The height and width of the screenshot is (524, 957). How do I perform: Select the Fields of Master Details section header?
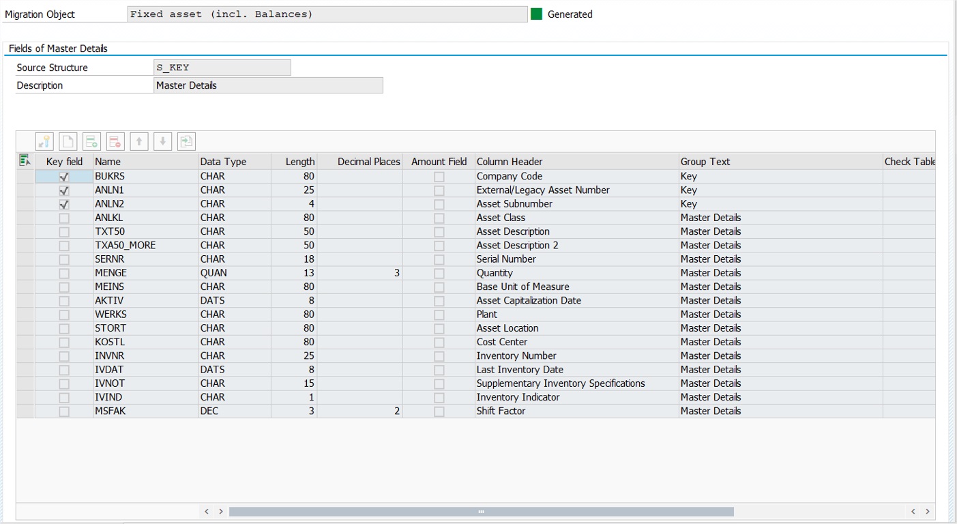tap(57, 48)
